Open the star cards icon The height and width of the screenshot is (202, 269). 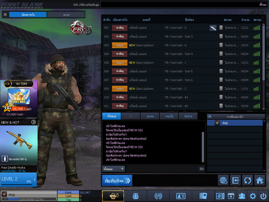203,196
